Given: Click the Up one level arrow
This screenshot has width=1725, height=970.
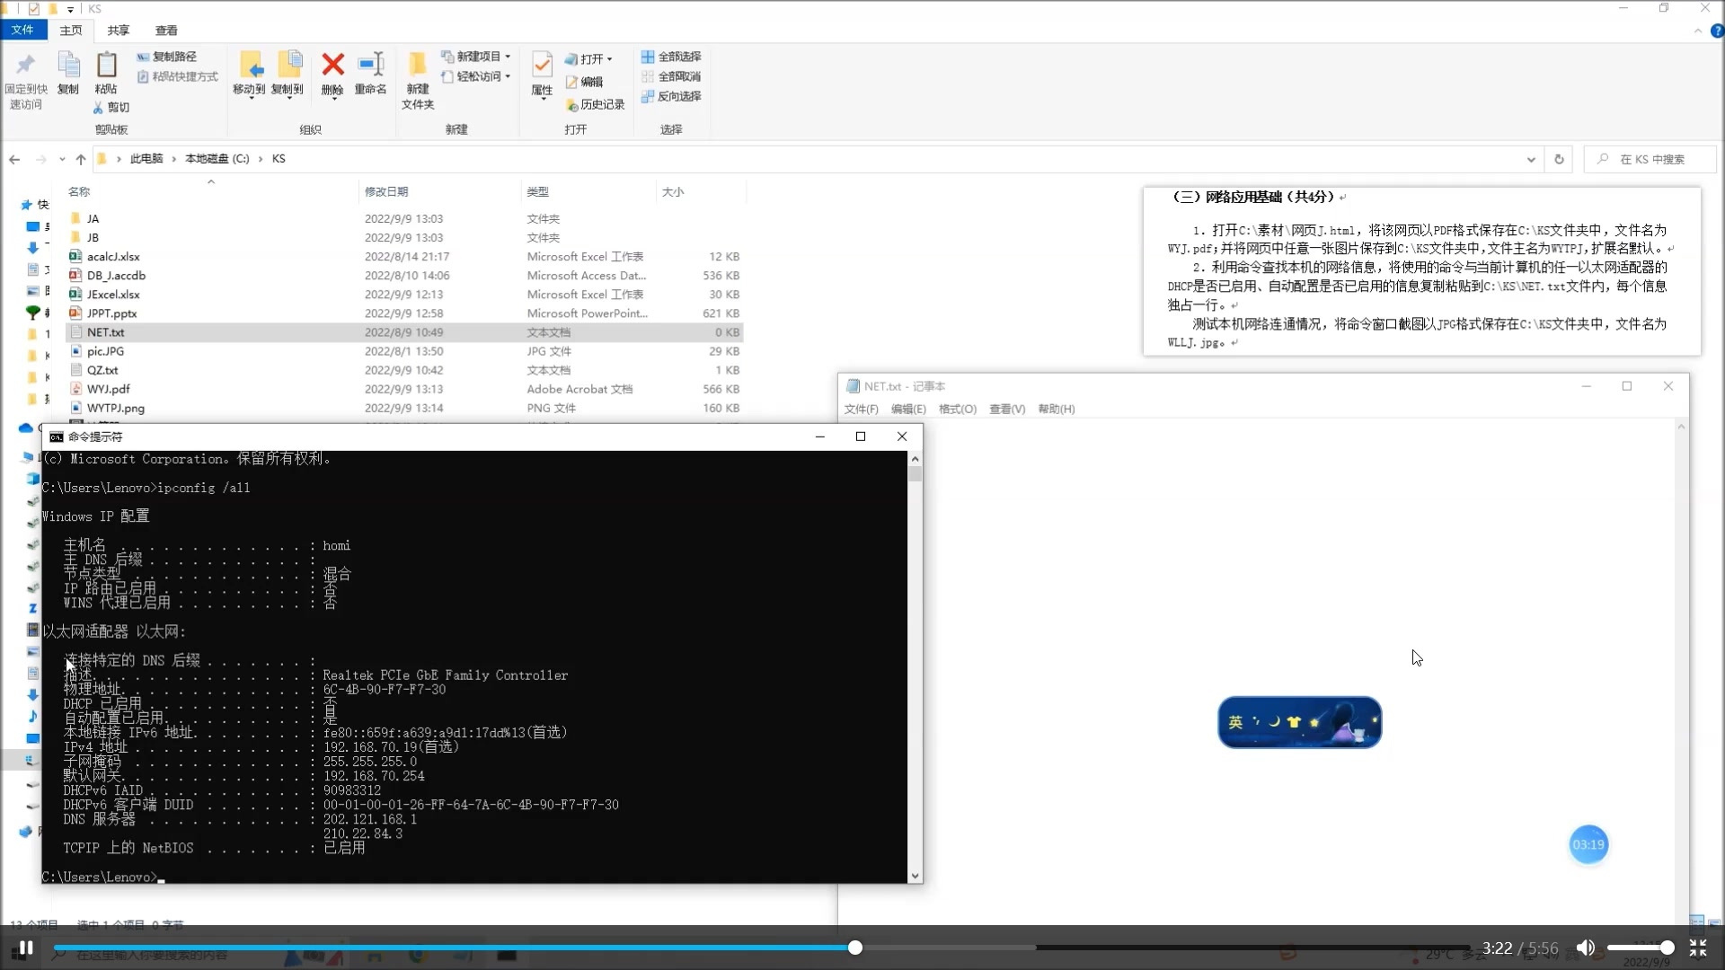Looking at the screenshot, I should (81, 159).
